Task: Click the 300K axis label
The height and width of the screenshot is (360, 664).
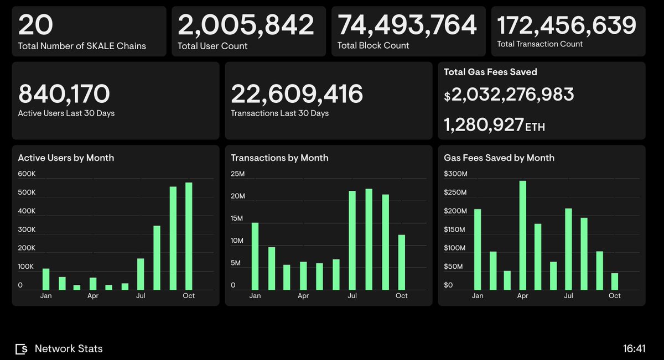Action: coord(27,229)
